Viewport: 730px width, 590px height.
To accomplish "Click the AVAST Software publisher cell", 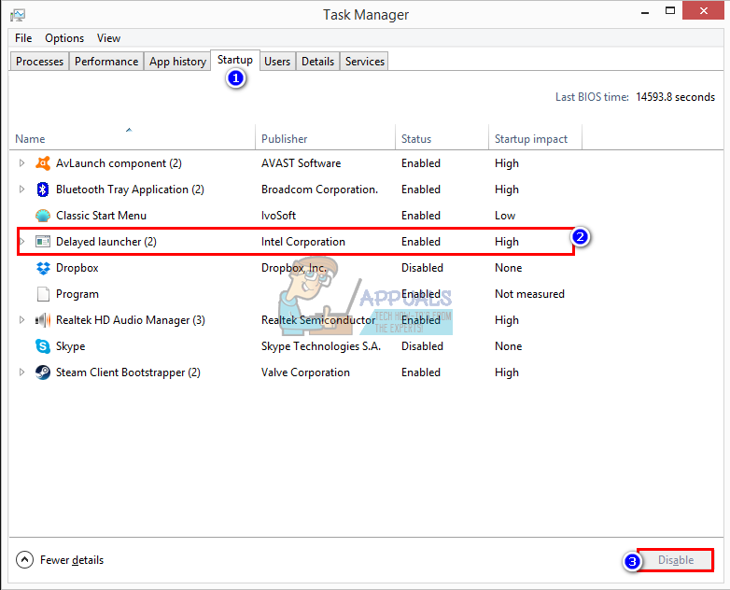I will click(x=301, y=163).
